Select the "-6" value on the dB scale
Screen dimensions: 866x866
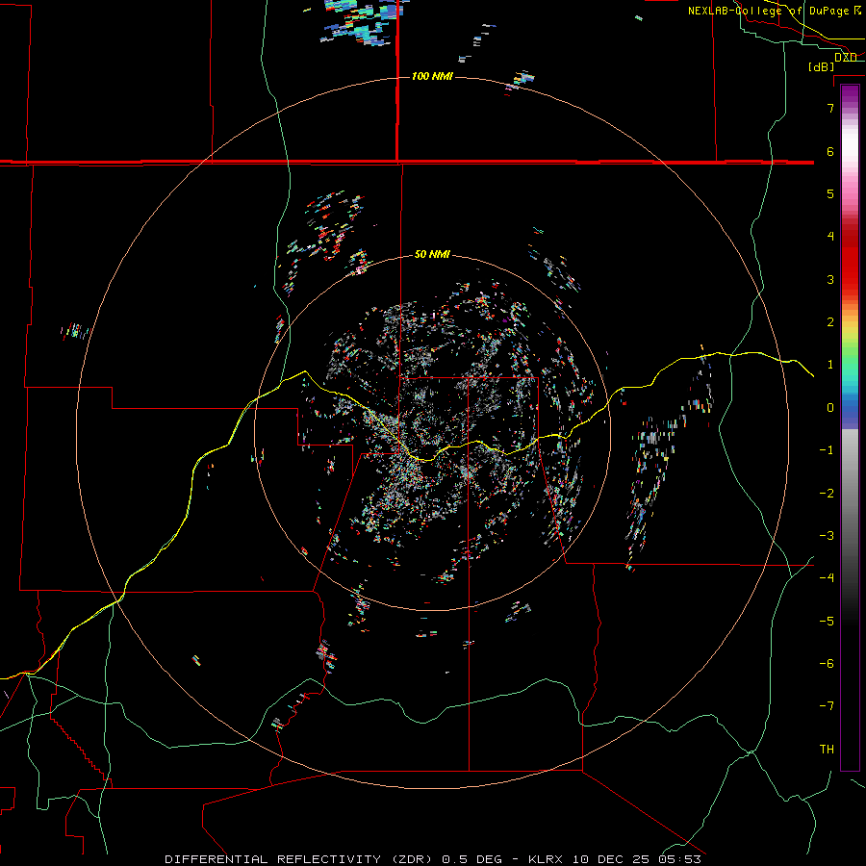(x=827, y=664)
